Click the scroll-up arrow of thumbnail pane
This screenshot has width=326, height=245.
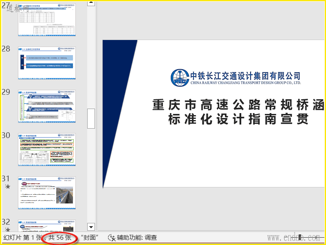click(91, 2)
